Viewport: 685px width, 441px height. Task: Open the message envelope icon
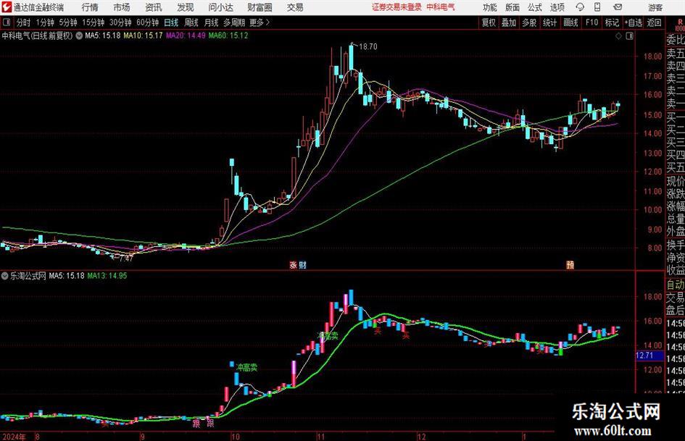point(618,7)
